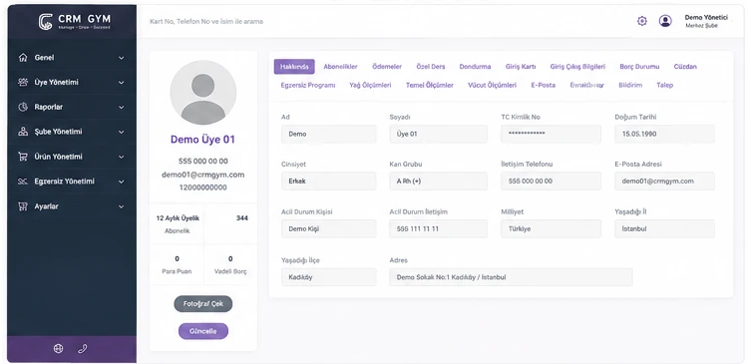Click the Acil Durum Kişisi field

coord(329,229)
